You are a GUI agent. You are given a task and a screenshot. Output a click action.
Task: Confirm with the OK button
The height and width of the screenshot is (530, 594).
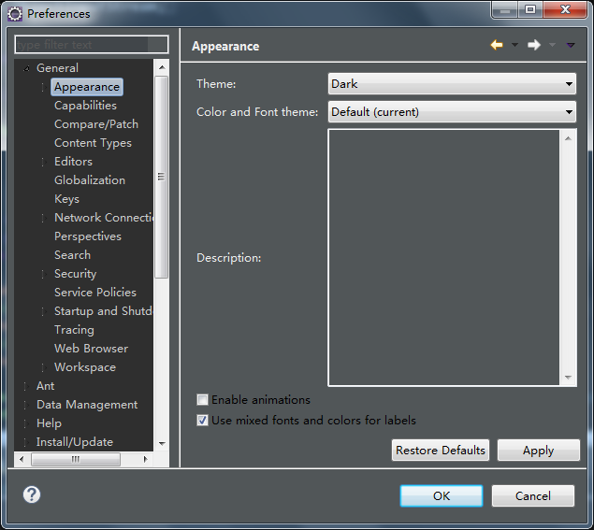pos(442,496)
